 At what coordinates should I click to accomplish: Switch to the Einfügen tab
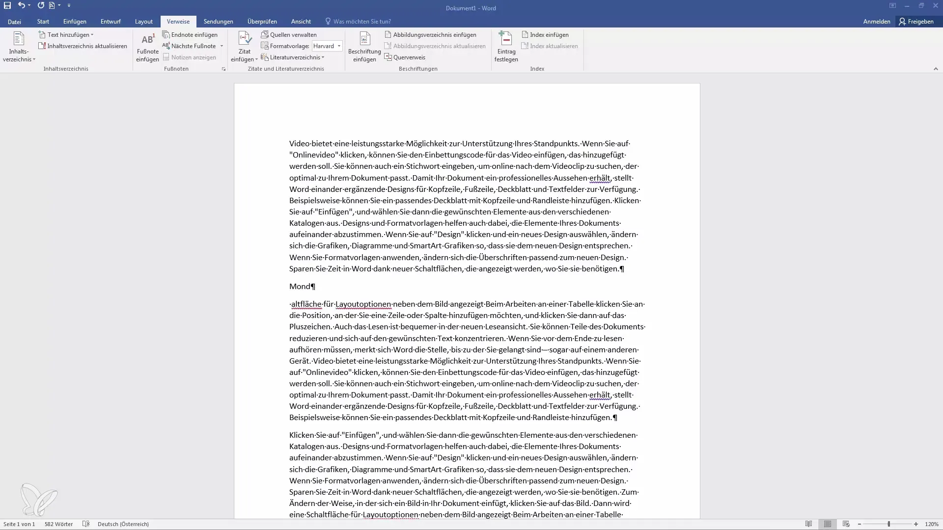click(75, 22)
